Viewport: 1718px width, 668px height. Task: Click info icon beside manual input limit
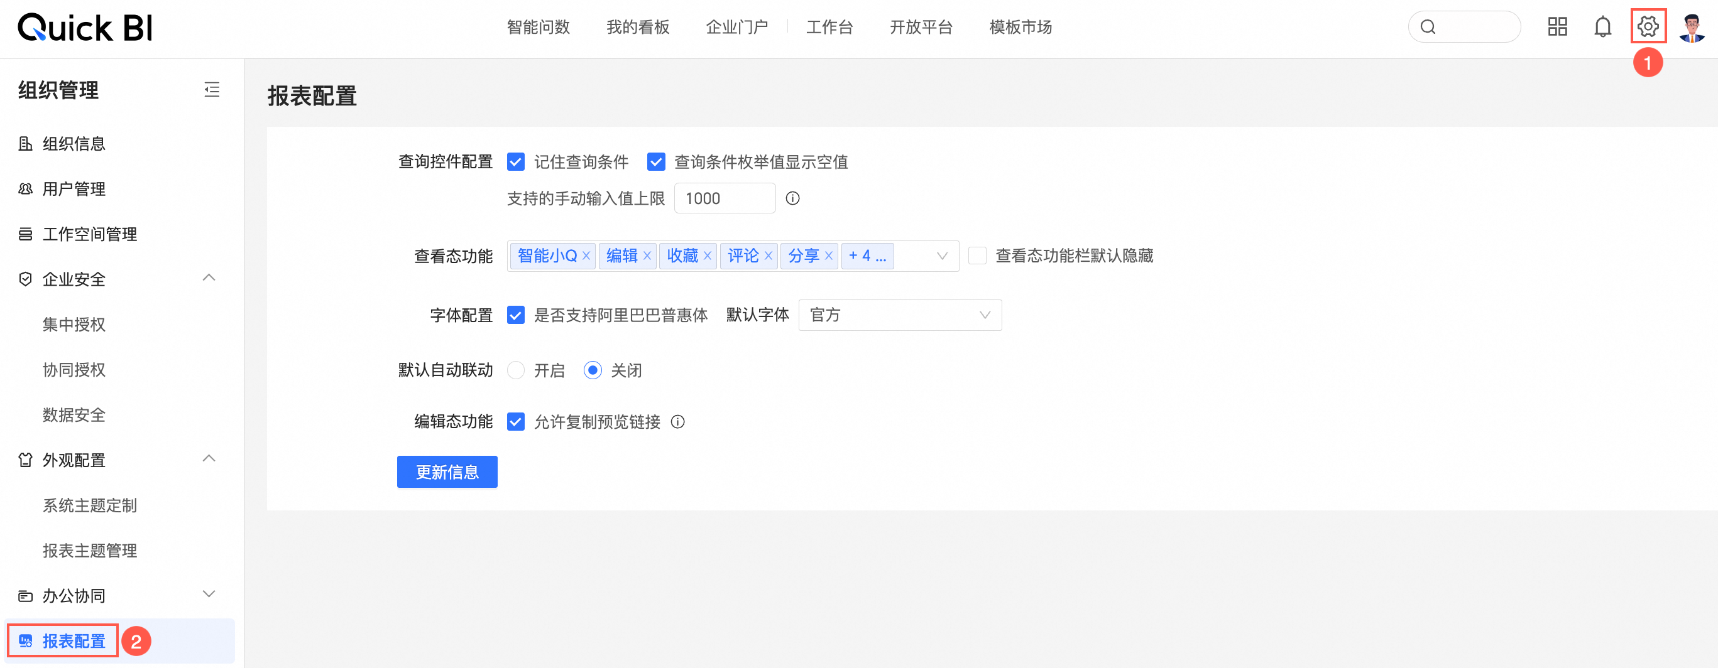click(x=792, y=198)
